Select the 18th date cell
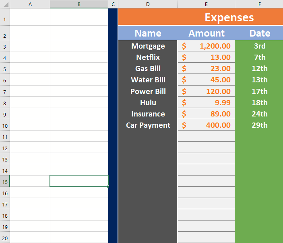283x243 pixels. (259, 102)
